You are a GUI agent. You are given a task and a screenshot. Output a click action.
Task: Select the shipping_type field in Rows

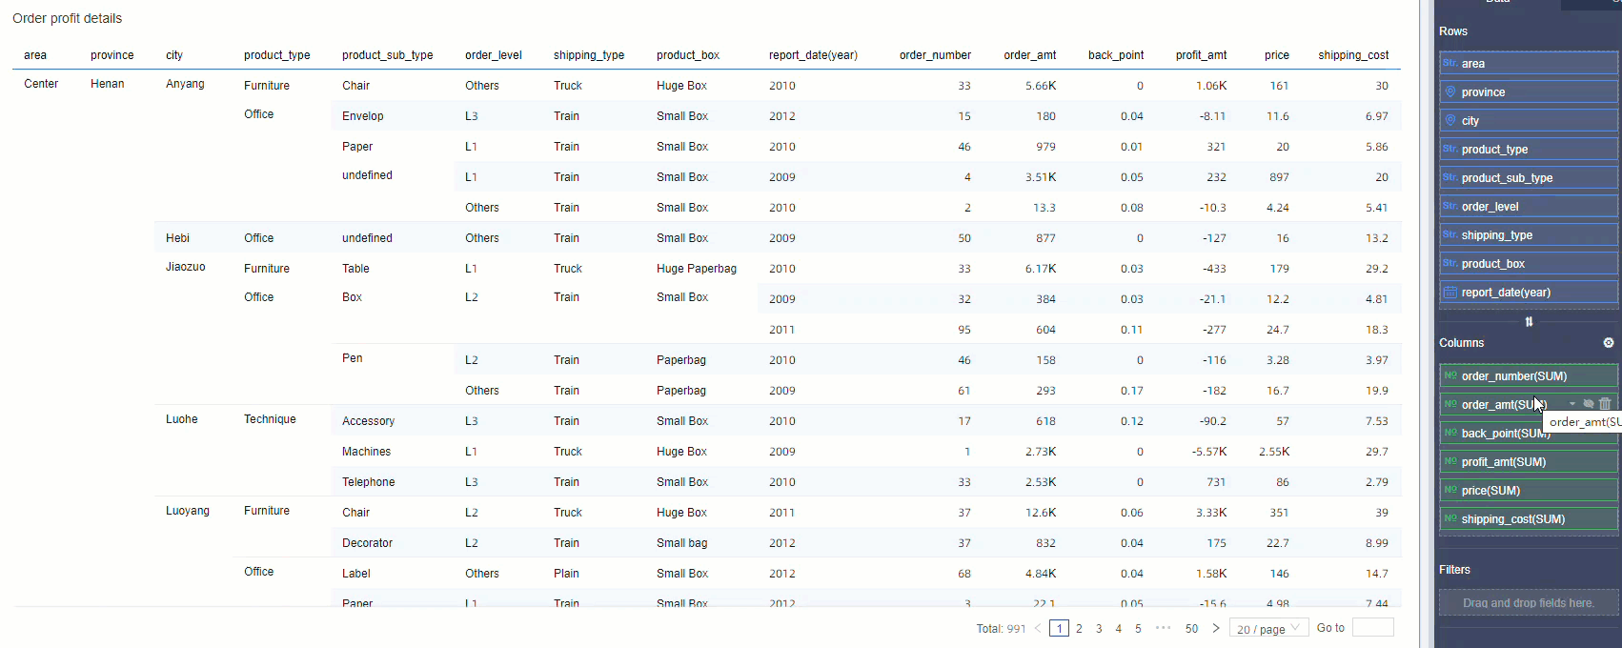1529,235
